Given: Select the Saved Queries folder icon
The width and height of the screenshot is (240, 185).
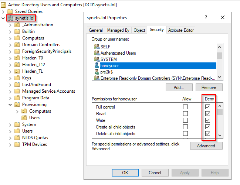Looking at the screenshot, I should click(x=10, y=11).
